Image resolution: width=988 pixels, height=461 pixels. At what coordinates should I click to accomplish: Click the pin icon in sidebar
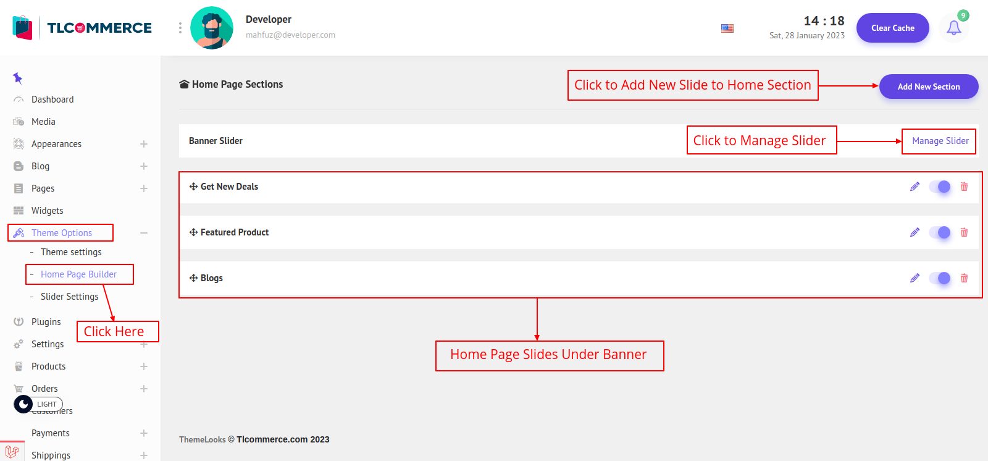17,78
